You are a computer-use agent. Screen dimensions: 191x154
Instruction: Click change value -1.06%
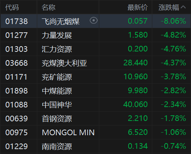pos(173,132)
